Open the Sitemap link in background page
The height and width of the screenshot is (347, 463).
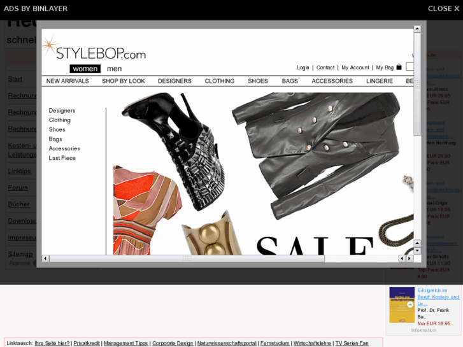click(20, 254)
